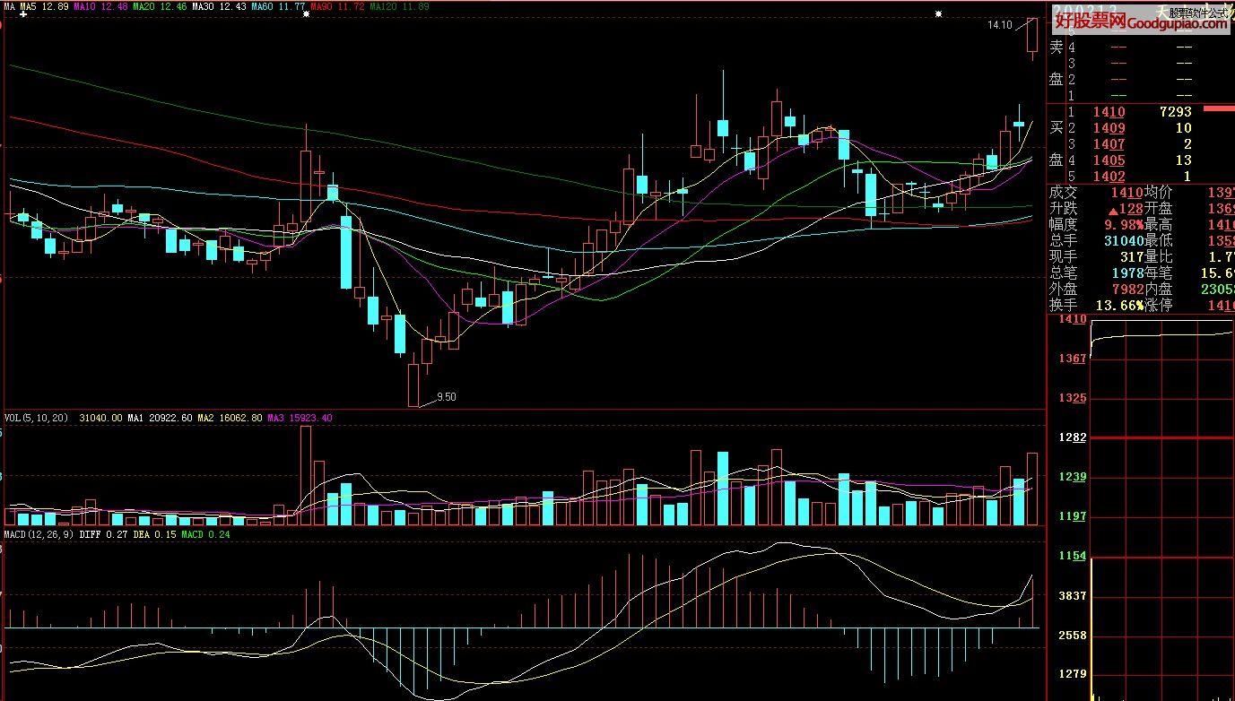This screenshot has width=1235, height=701.
Task: Select the lowest candlestick marked 9.50
Action: point(413,384)
